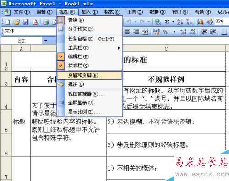This screenshot has height=181, width=229.
Task: Click the Center align icon
Action: click(x=127, y=31)
